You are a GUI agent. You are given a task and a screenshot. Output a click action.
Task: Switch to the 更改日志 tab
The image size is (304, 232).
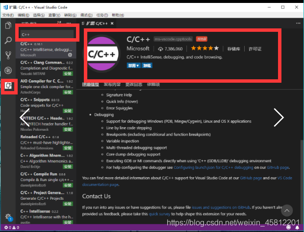(x=134, y=84)
